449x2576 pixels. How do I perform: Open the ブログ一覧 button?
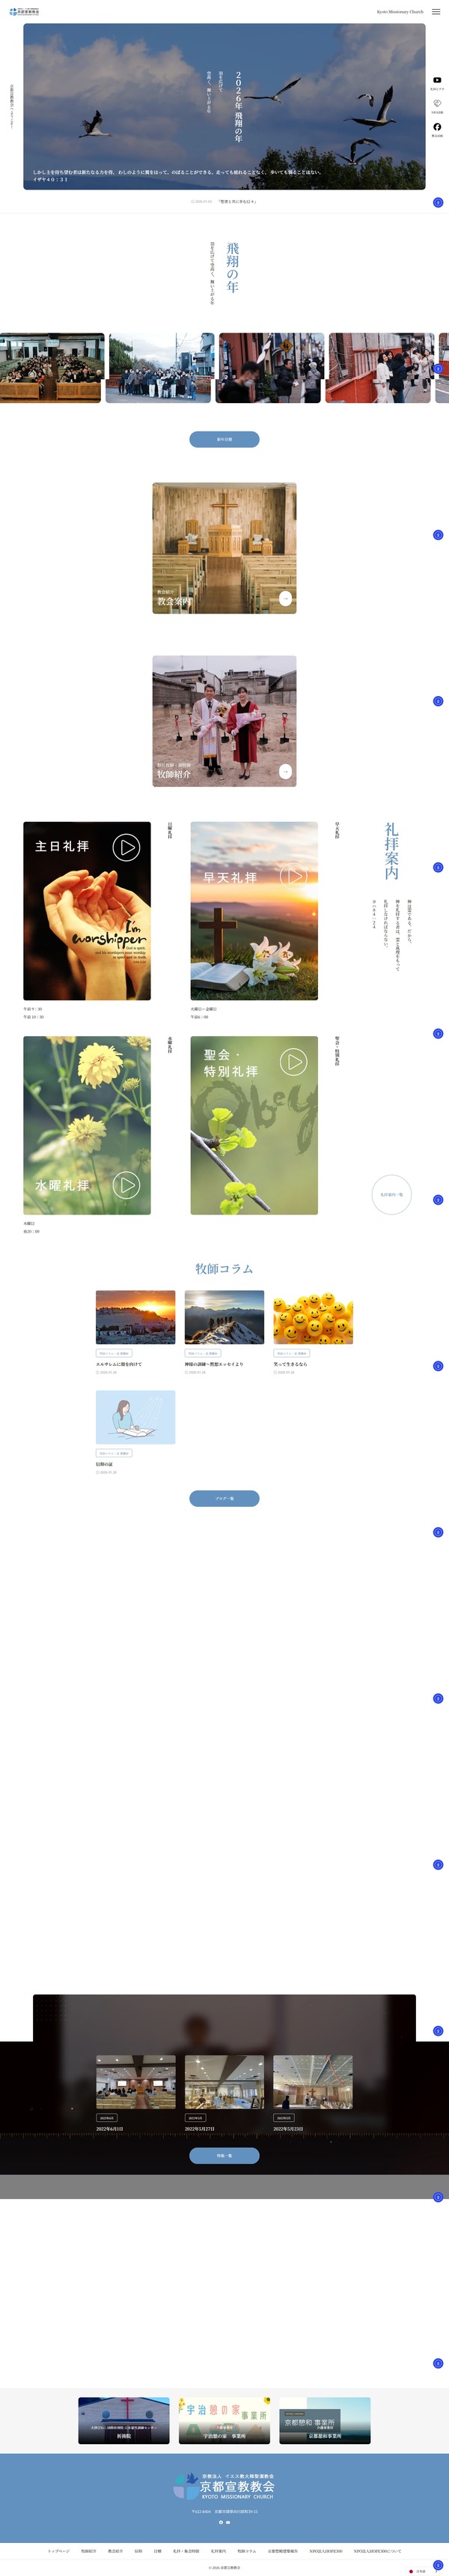click(x=224, y=1498)
